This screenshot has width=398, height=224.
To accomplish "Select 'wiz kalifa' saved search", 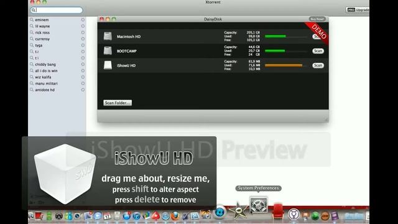I will pyautogui.click(x=43, y=77).
